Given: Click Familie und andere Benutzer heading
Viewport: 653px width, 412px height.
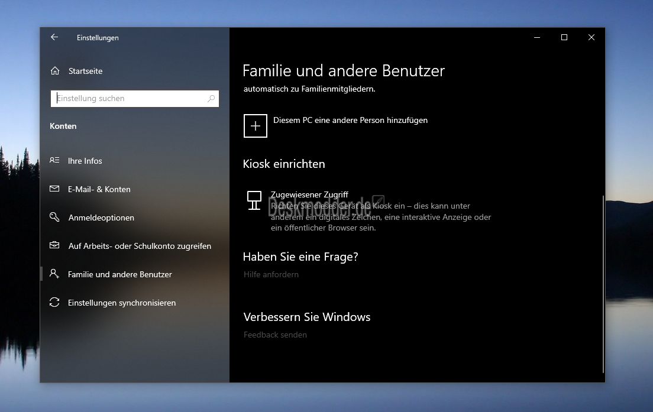Looking at the screenshot, I should (x=344, y=71).
